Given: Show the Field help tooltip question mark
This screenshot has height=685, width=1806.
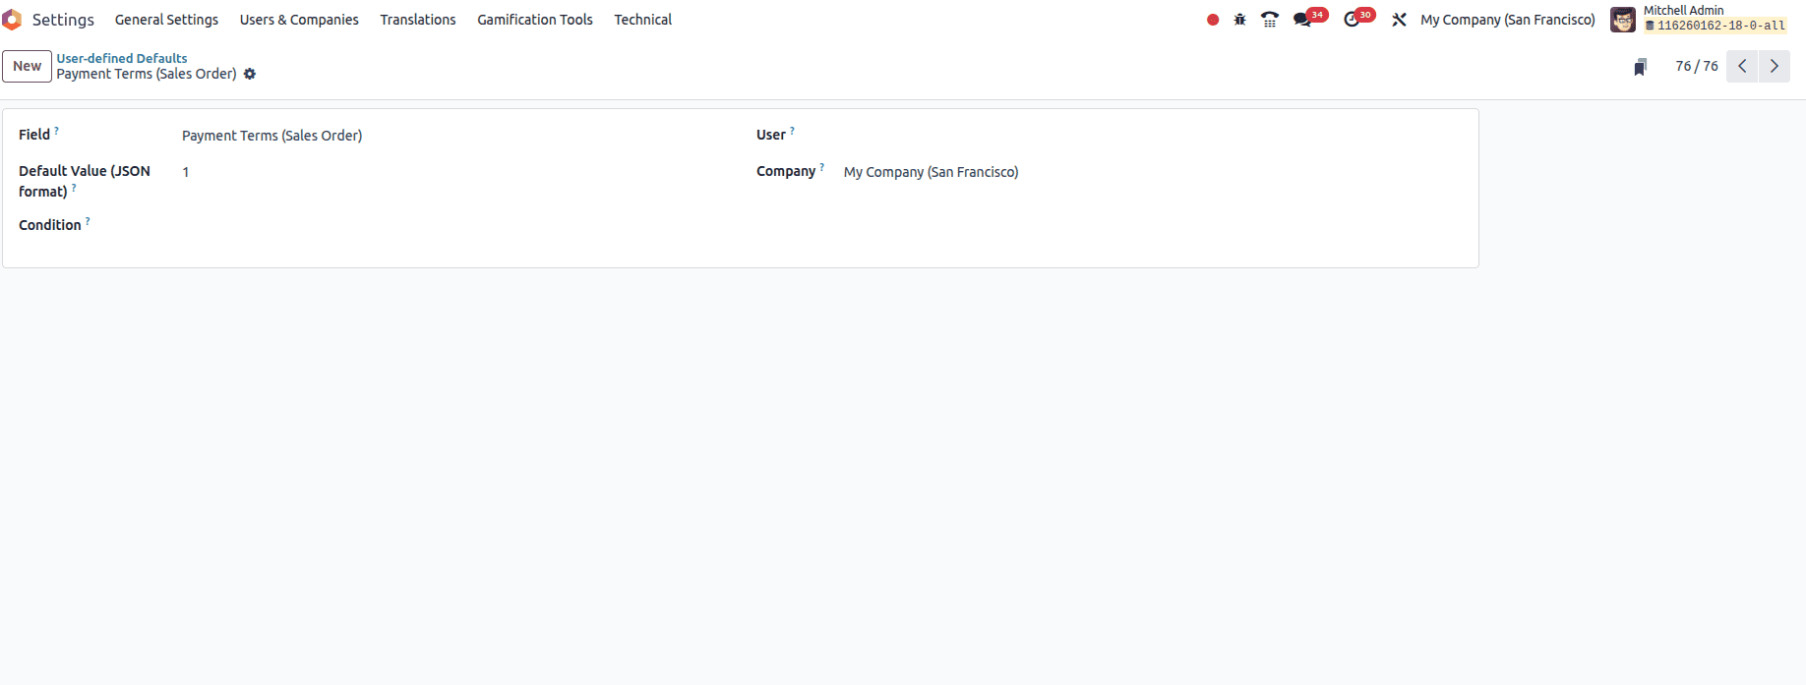Looking at the screenshot, I should coord(56,130).
